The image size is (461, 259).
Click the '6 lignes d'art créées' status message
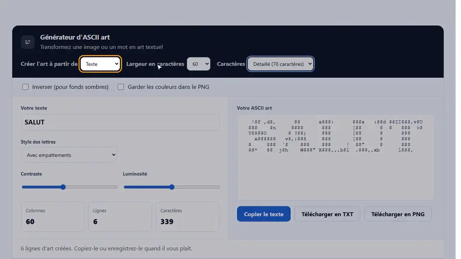[x=107, y=248]
